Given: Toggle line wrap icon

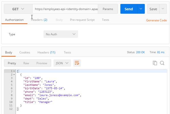Looking at the screenshot, I should 77,63.
